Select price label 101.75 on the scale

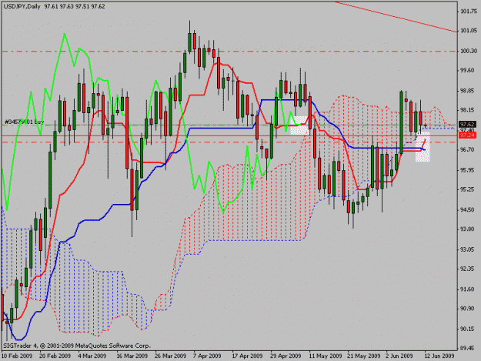pyautogui.click(x=469, y=12)
